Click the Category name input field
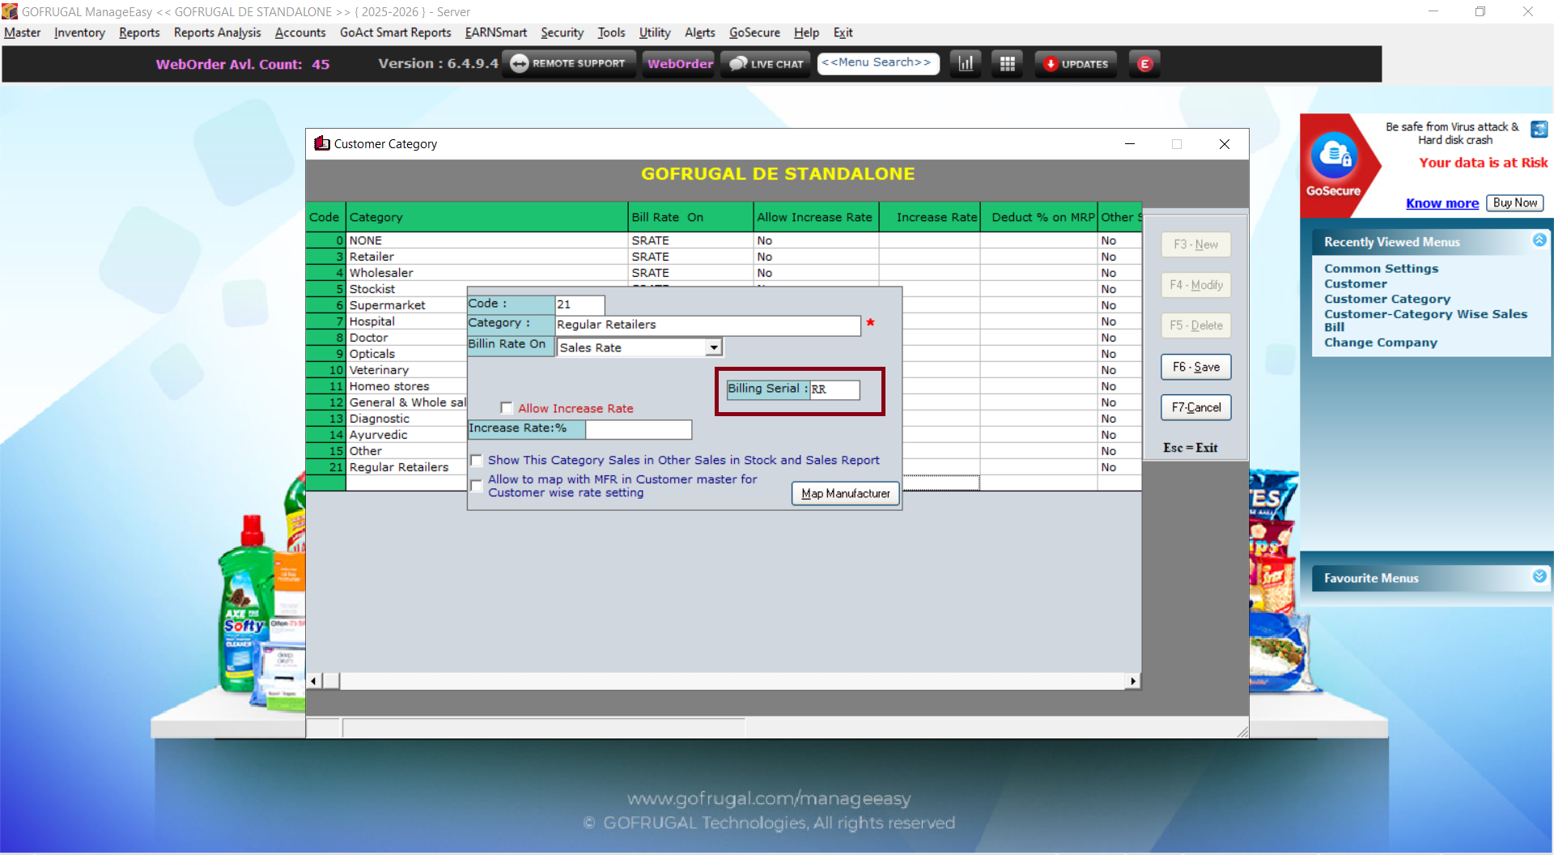The width and height of the screenshot is (1554, 855). tap(707, 325)
